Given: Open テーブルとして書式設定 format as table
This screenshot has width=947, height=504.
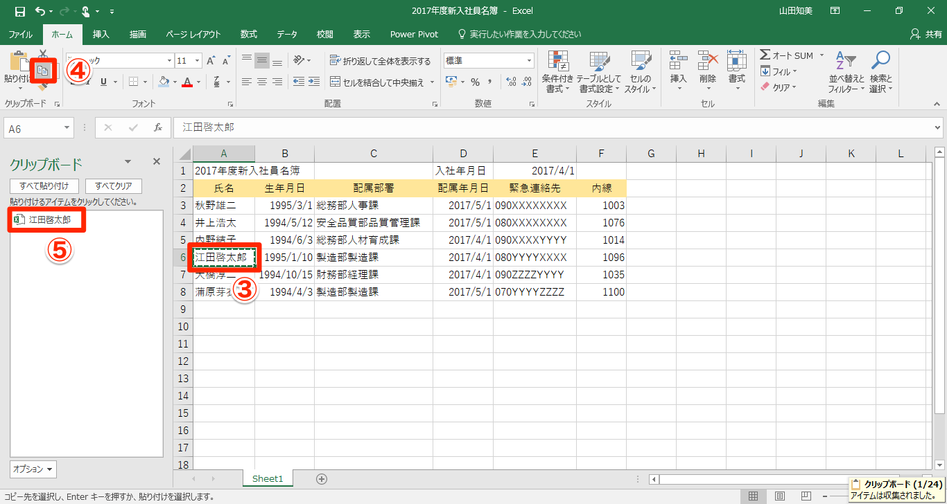Looking at the screenshot, I should click(598, 72).
